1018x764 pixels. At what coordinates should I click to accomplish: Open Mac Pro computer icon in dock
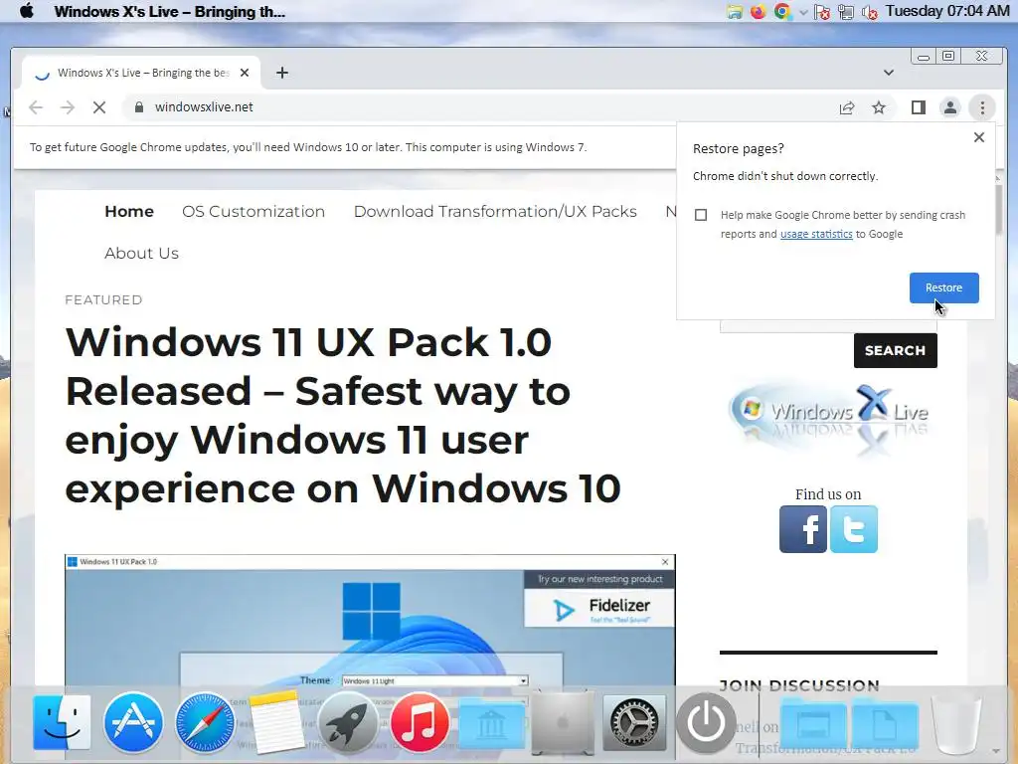point(563,724)
